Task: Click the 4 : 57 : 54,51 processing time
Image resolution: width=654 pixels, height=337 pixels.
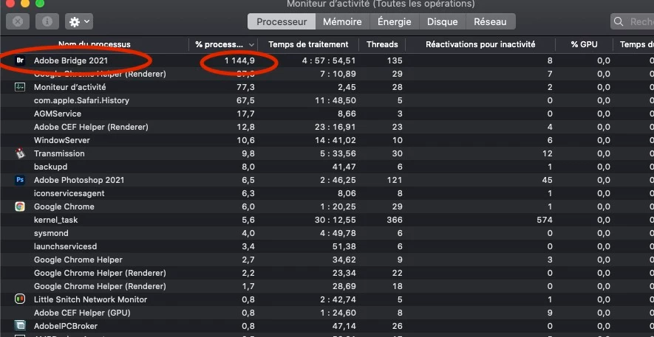Action: [x=329, y=60]
